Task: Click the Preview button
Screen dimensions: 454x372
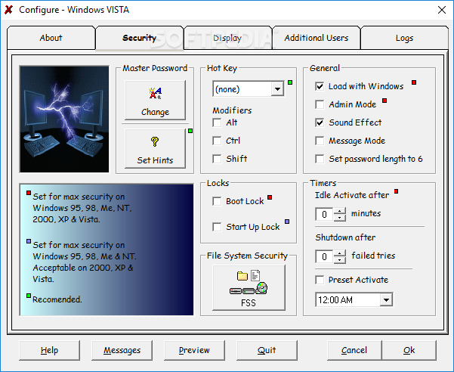Action: [x=194, y=350]
